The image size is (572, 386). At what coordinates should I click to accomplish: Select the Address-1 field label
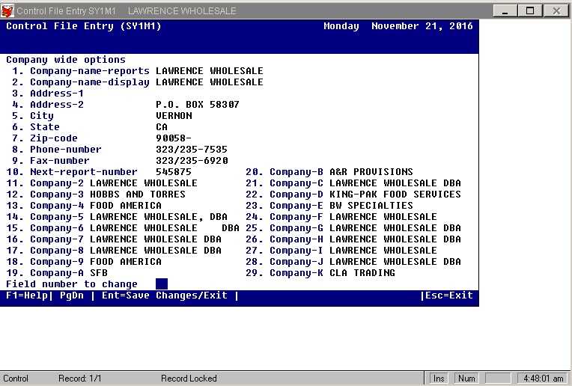tap(57, 94)
